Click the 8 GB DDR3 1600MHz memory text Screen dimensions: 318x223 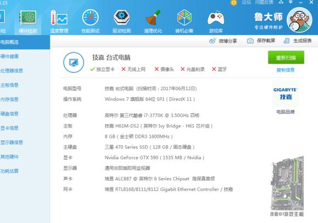139,136
